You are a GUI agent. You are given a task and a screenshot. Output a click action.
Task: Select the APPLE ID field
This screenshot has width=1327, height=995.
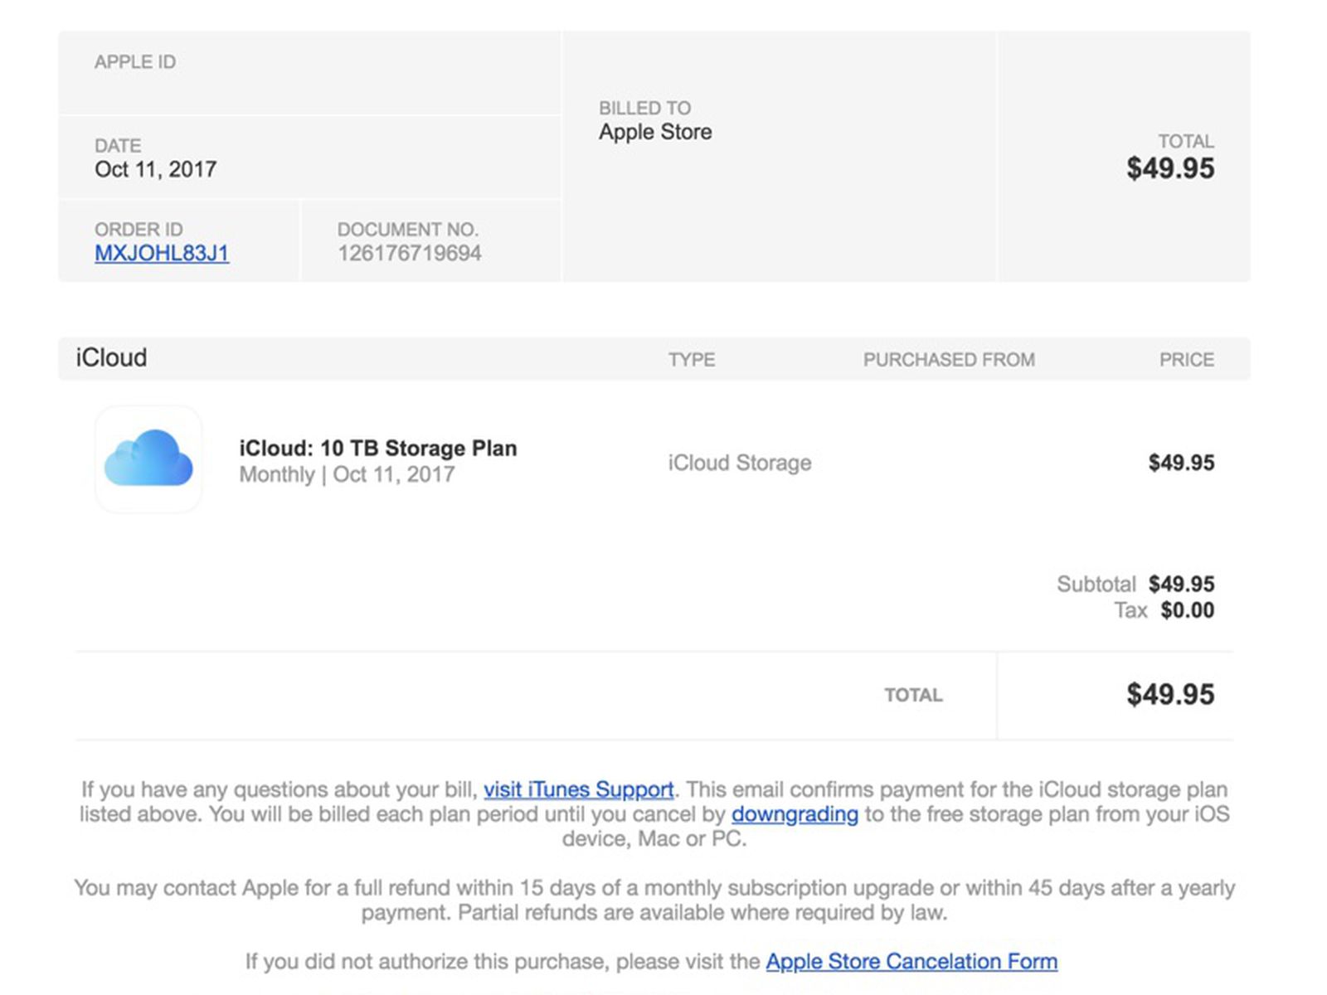pyautogui.click(x=136, y=61)
